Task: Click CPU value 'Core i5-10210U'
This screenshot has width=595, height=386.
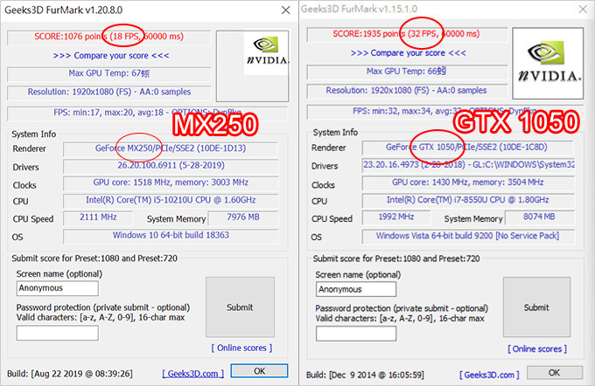Action: [171, 200]
